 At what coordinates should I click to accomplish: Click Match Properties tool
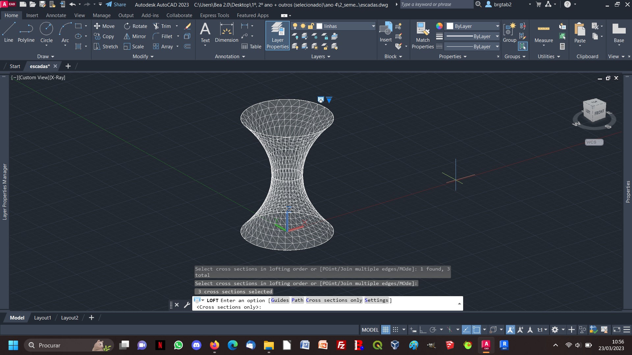tap(423, 35)
